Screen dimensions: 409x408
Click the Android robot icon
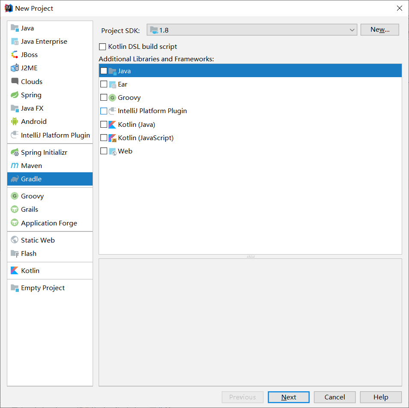coord(15,121)
